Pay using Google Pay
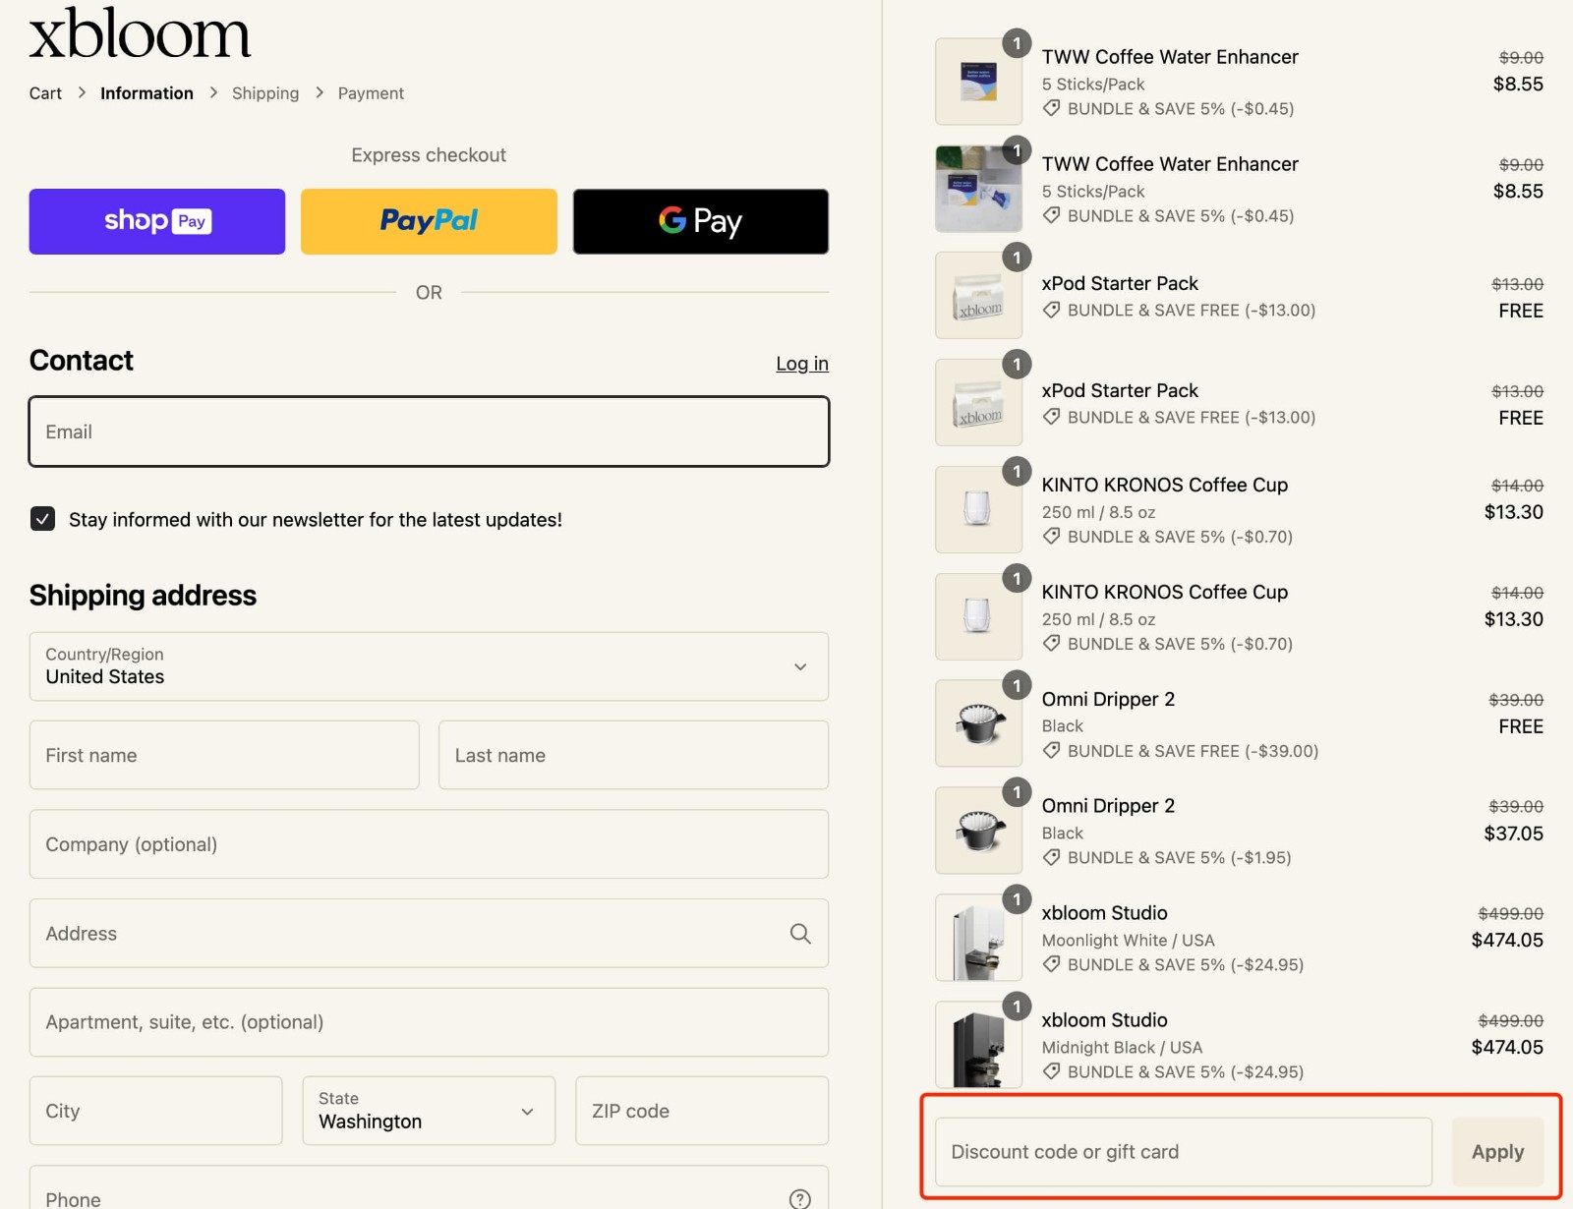This screenshot has height=1209, width=1573. (700, 221)
